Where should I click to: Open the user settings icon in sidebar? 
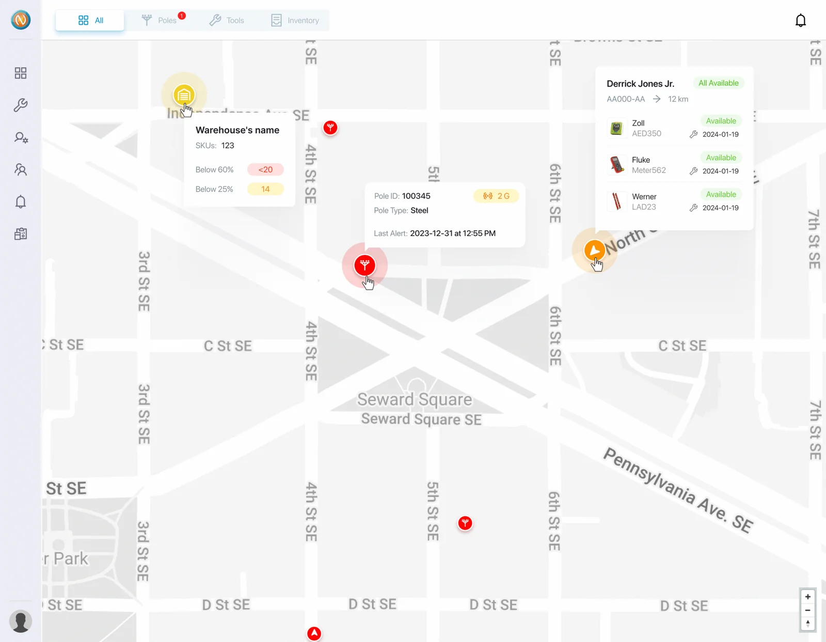(x=21, y=137)
